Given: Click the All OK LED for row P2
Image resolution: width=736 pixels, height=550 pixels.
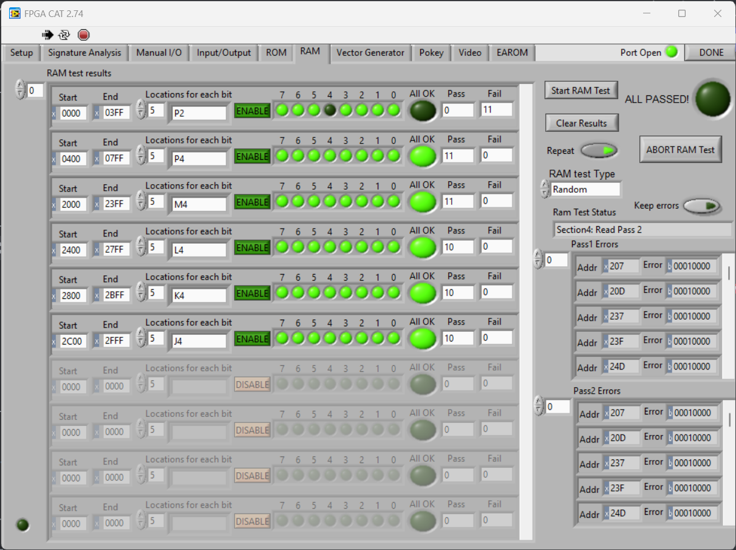Looking at the screenshot, I should click(423, 111).
